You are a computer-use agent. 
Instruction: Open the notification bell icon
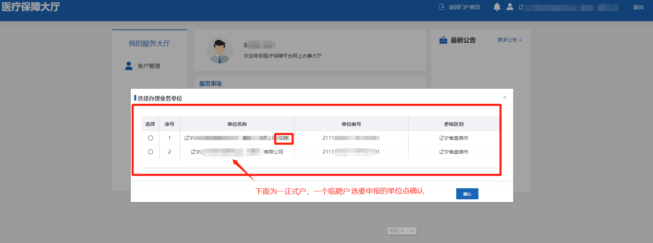coord(497,7)
